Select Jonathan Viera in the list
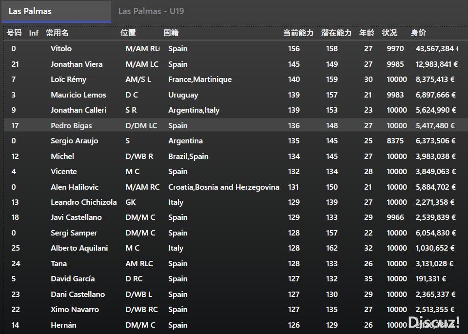Screen dimensions: 468x334 pyautogui.click(x=77, y=64)
